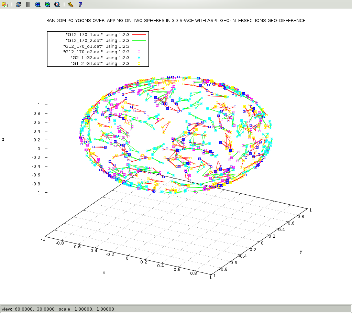Screen dimensions: 352x313
Task: Click the x axis label
Action: 104,272
